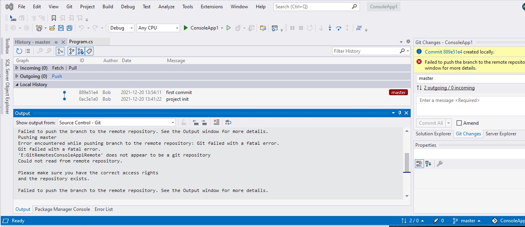Image resolution: width=525 pixels, height=227 pixels.
Task: Toggle show first parent only in History
Action: point(60,51)
